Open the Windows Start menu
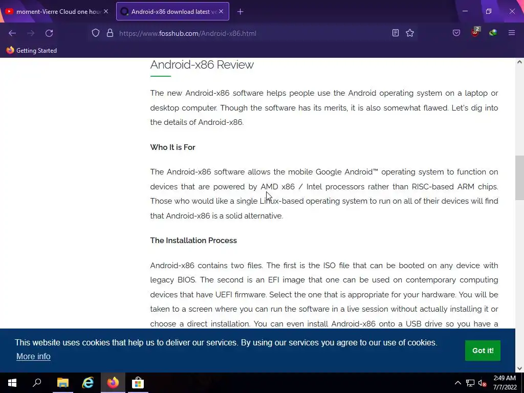Screen dimensions: 524x393 [x=12, y=383]
